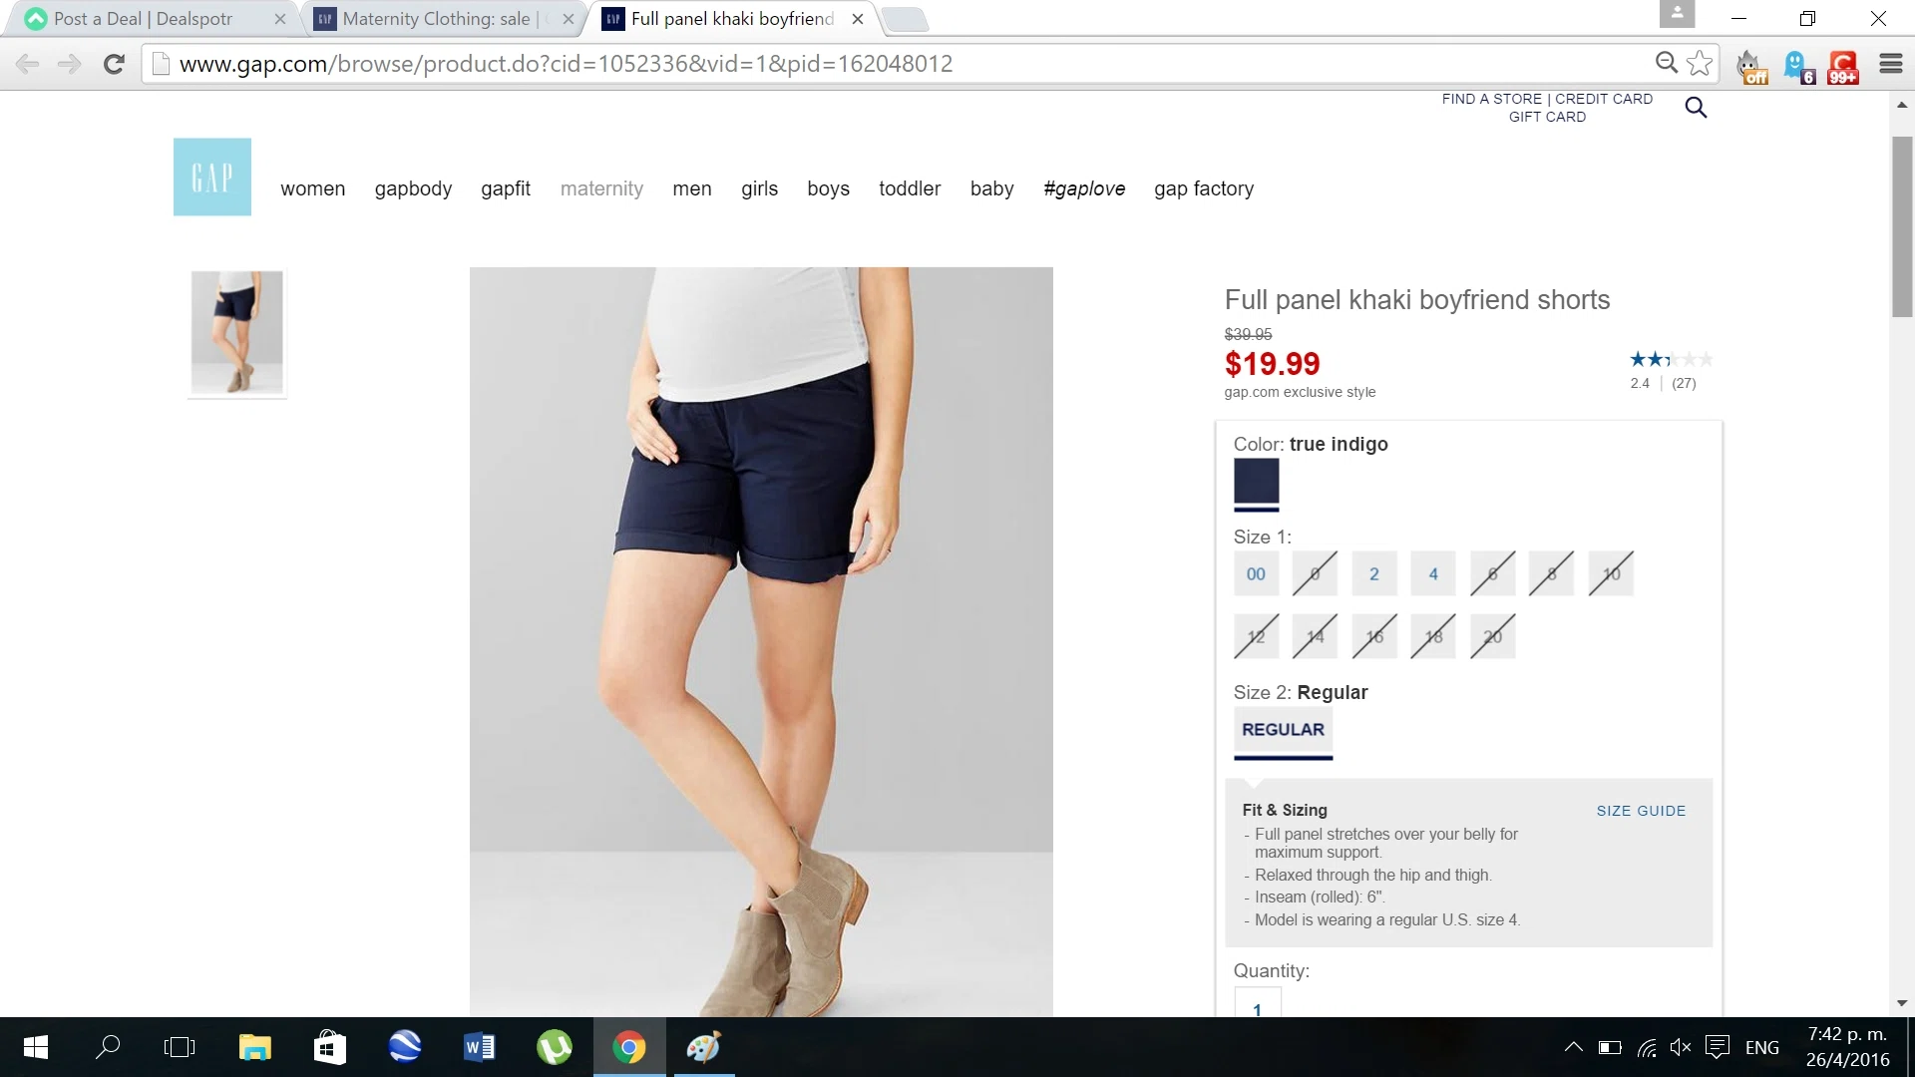Image resolution: width=1915 pixels, height=1077 pixels.
Task: Click the Gap logo icon
Action: click(x=211, y=177)
